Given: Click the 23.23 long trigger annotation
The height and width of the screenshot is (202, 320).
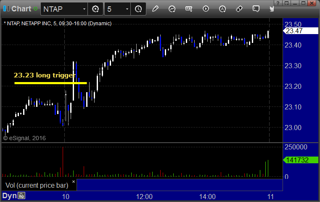Looking at the screenshot, I should (x=45, y=75).
